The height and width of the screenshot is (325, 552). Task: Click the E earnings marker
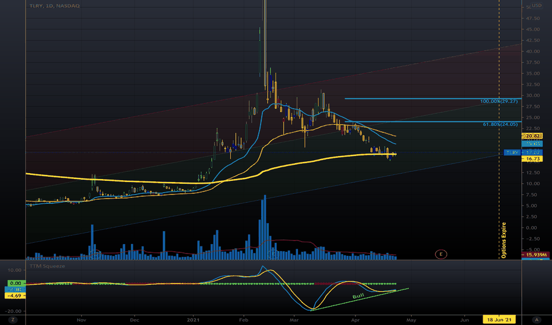(x=441, y=254)
